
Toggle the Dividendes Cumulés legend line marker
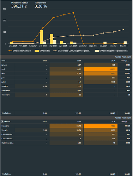(x=10, y=51)
